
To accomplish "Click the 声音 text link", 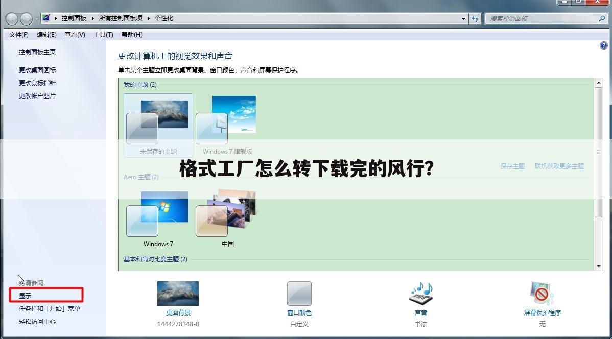I will (421, 312).
